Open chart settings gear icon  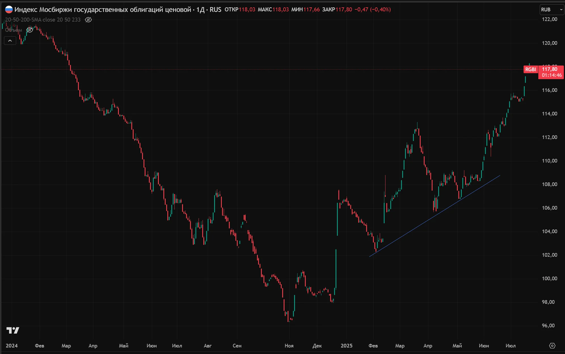(552, 345)
